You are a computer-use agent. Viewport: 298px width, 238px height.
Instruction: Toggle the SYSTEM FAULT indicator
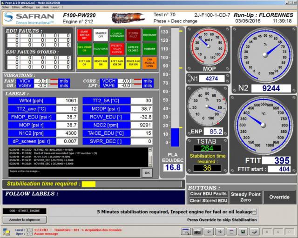(134, 35)
